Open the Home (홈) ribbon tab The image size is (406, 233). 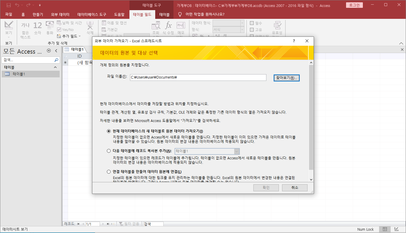pos(23,14)
